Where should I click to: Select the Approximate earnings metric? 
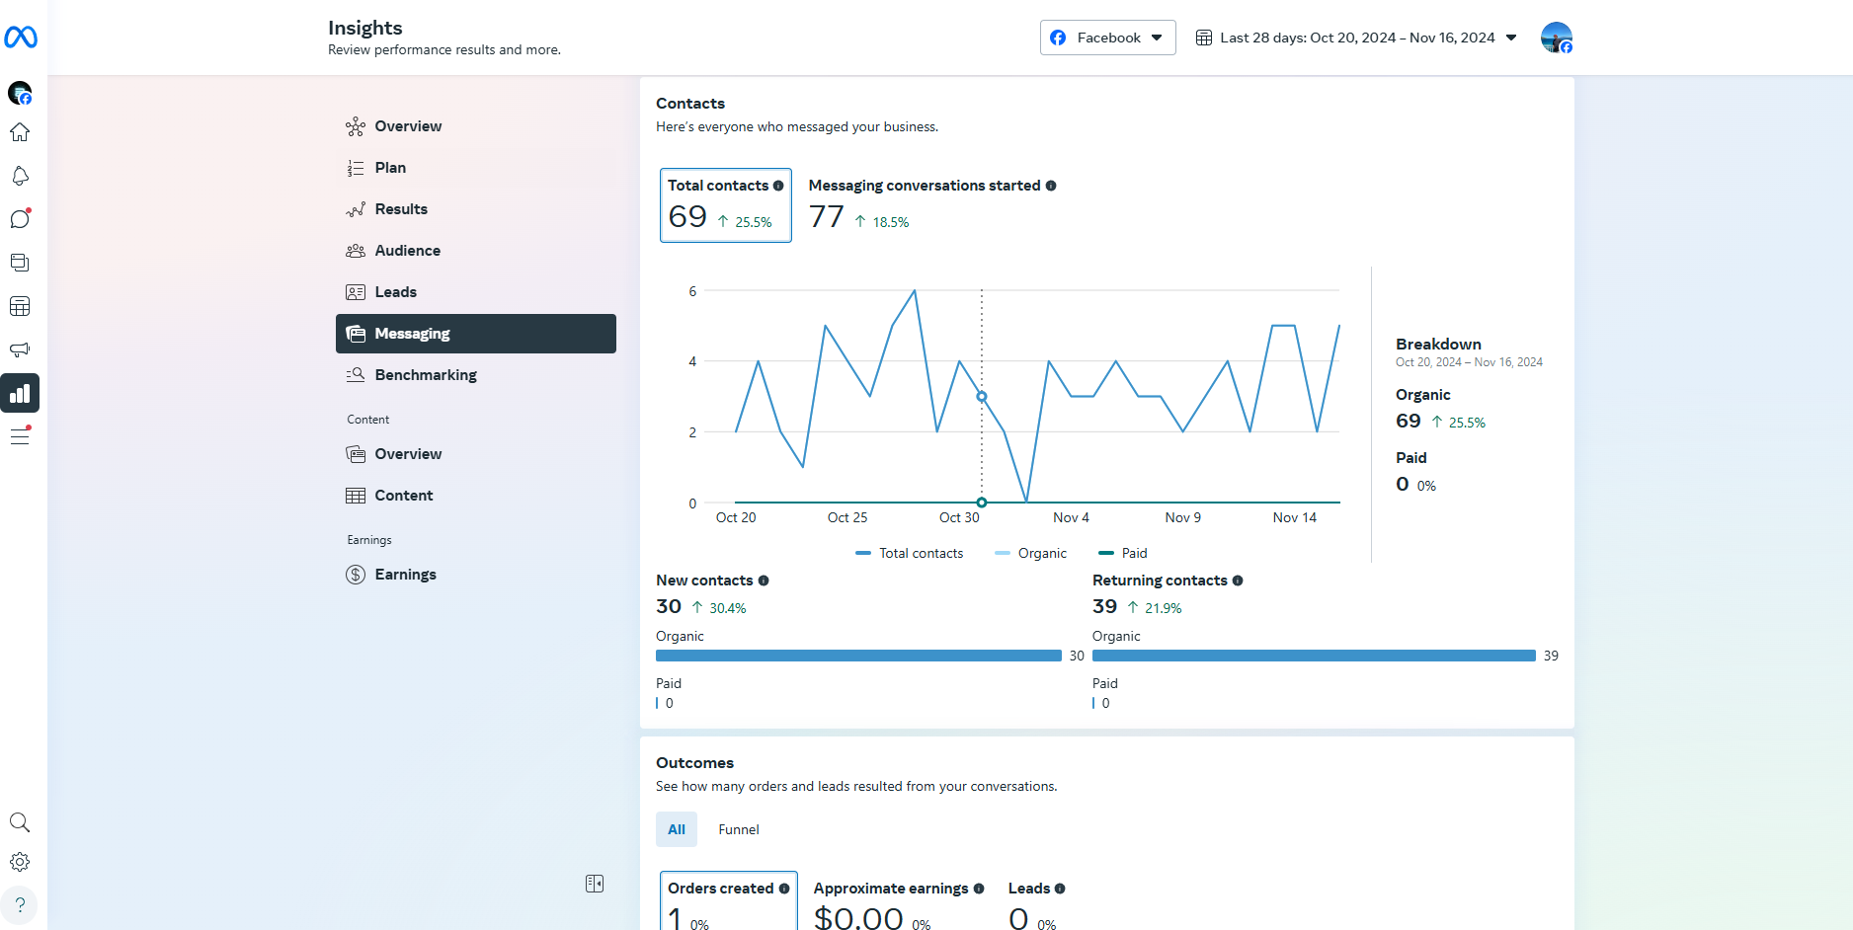[x=898, y=901]
